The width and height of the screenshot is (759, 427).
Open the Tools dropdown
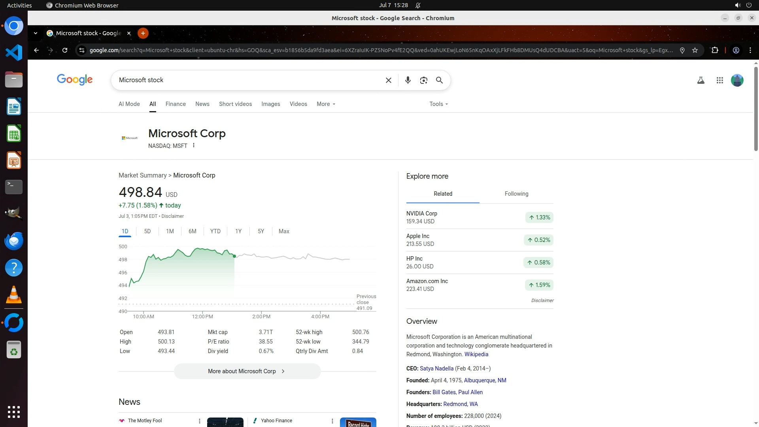tap(438, 104)
